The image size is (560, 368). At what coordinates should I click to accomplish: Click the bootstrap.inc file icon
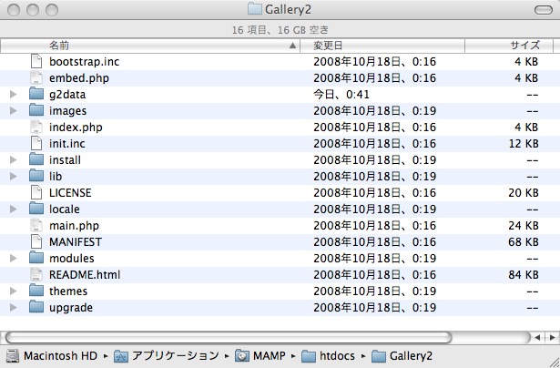36,61
